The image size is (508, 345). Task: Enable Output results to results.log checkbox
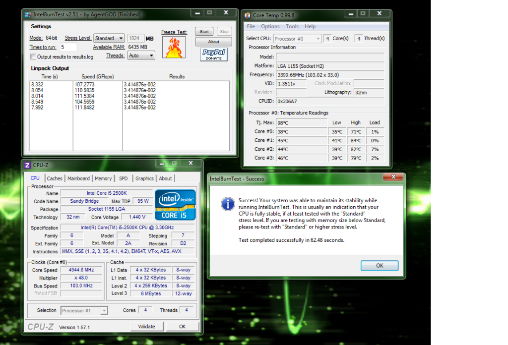33,57
